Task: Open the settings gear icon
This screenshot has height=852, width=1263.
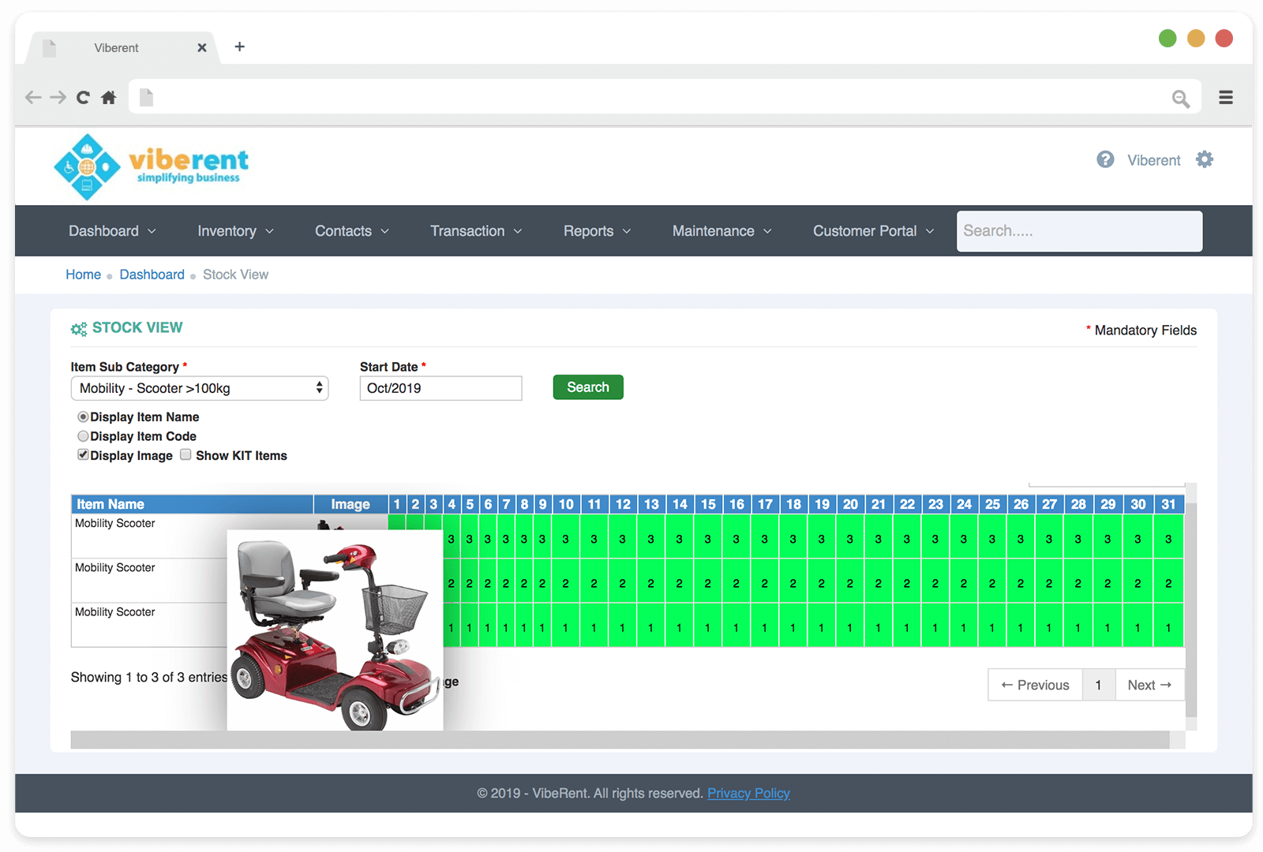Action: coord(1204,159)
